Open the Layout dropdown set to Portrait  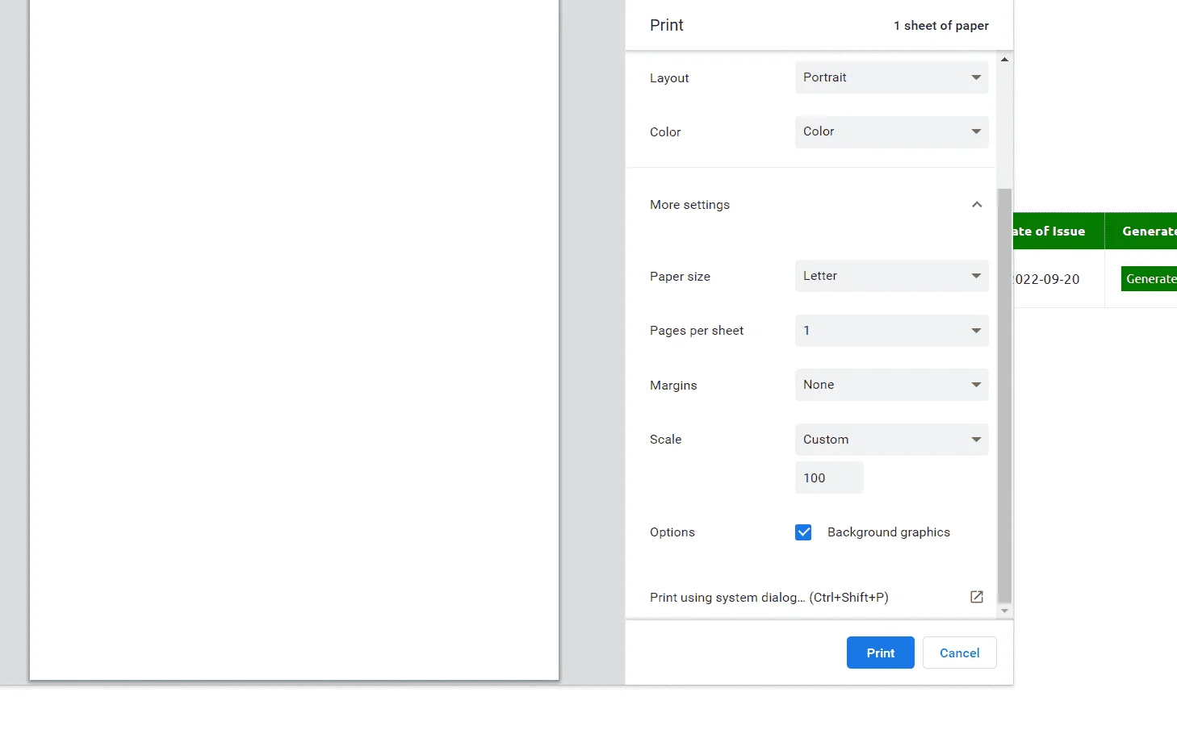pyautogui.click(x=891, y=77)
